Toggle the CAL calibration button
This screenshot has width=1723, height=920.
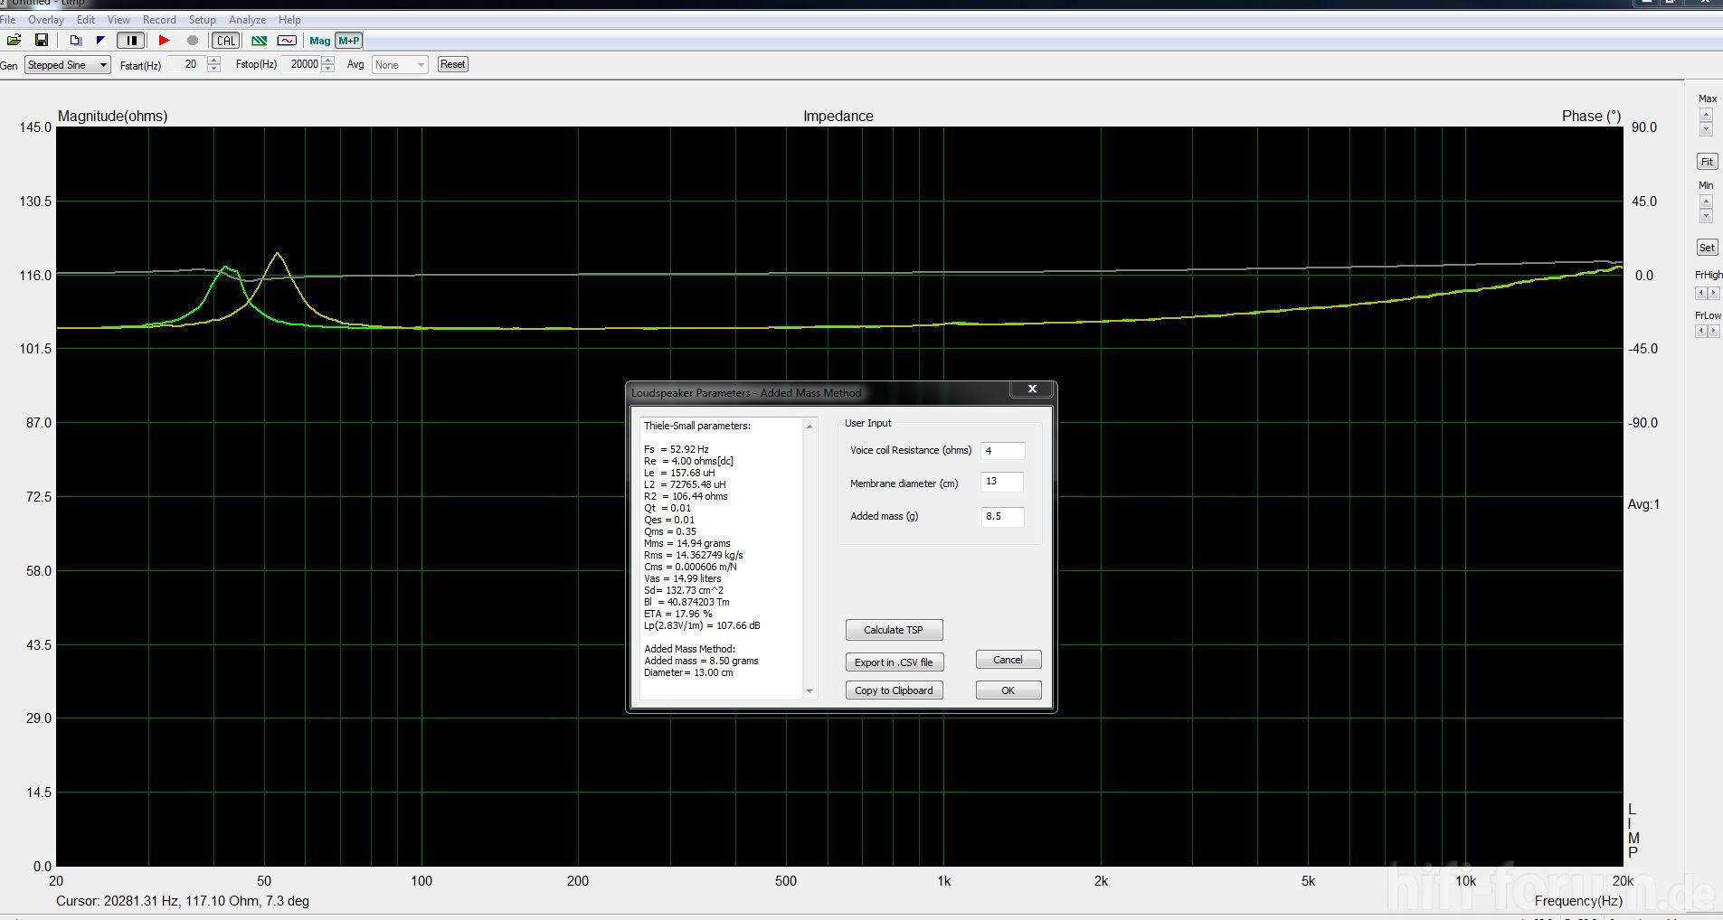point(225,40)
